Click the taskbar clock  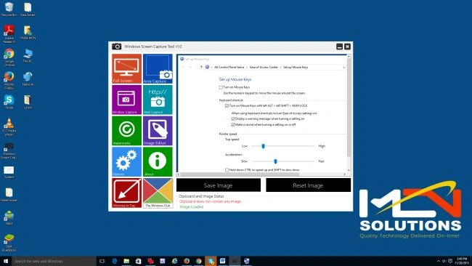(x=462, y=261)
